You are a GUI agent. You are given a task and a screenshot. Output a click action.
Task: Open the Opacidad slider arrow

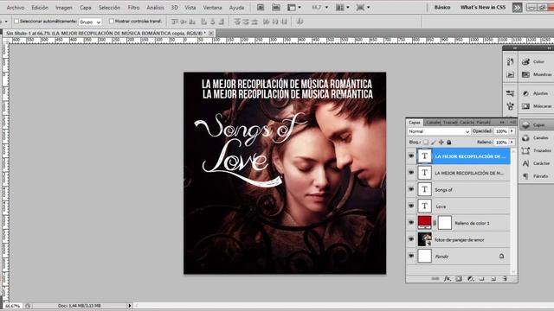(512, 131)
